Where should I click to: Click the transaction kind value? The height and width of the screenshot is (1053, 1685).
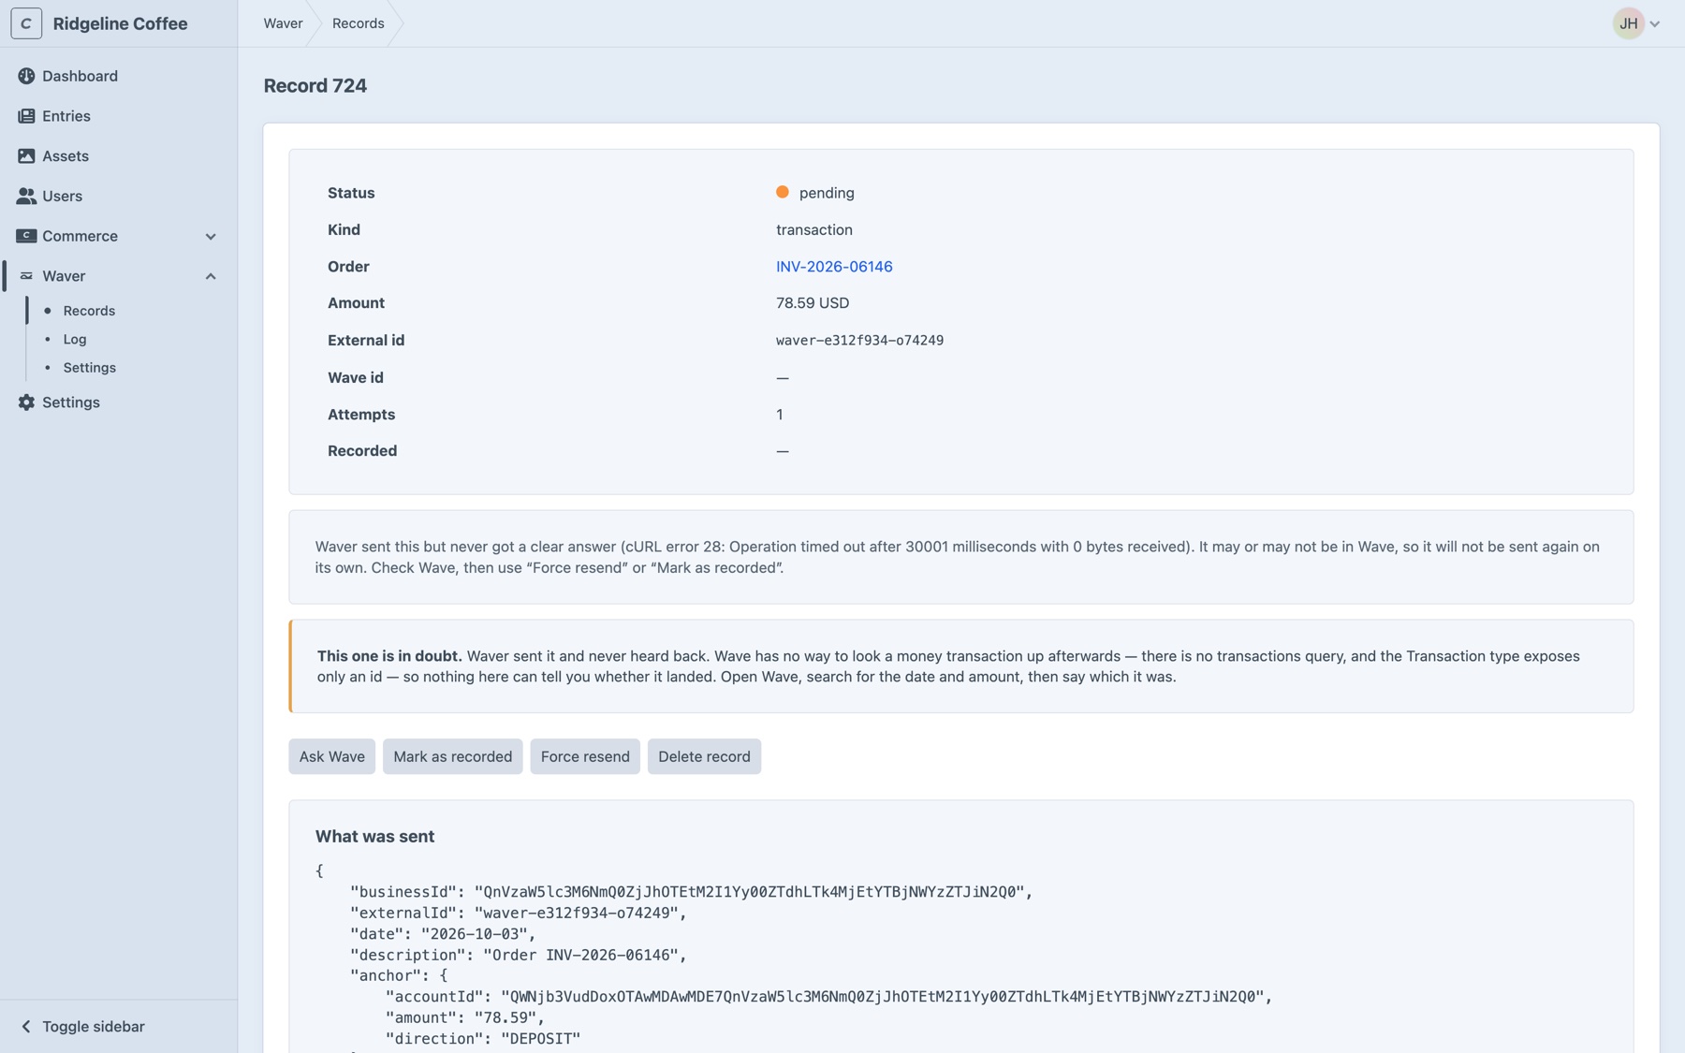(814, 230)
